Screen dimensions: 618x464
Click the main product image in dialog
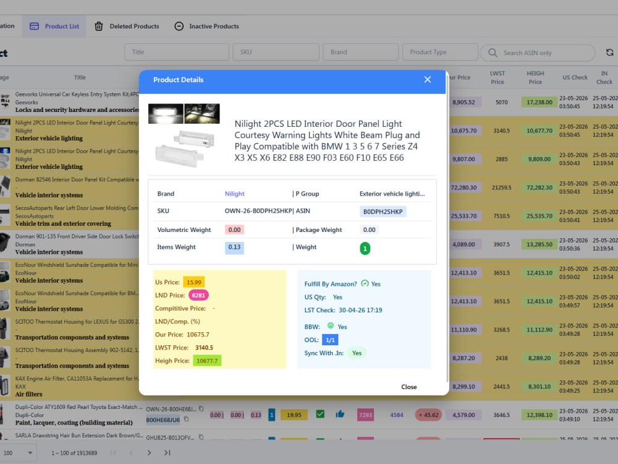185,148
